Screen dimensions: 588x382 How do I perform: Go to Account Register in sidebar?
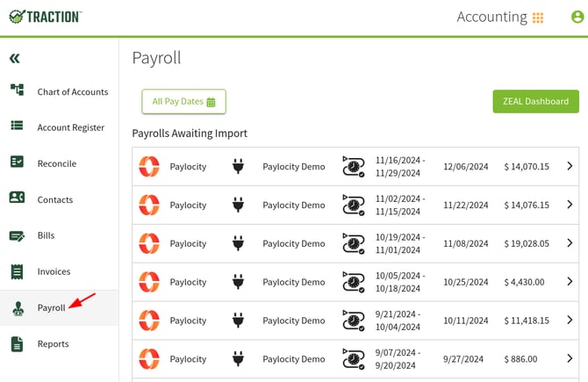70,127
